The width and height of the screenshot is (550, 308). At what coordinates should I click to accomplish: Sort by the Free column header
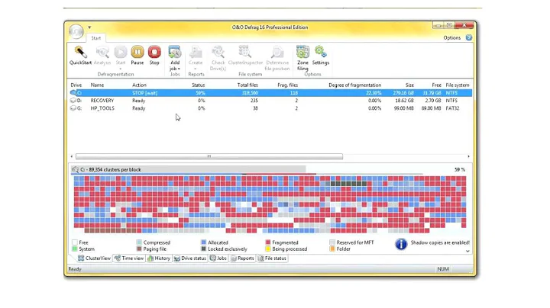click(x=436, y=85)
